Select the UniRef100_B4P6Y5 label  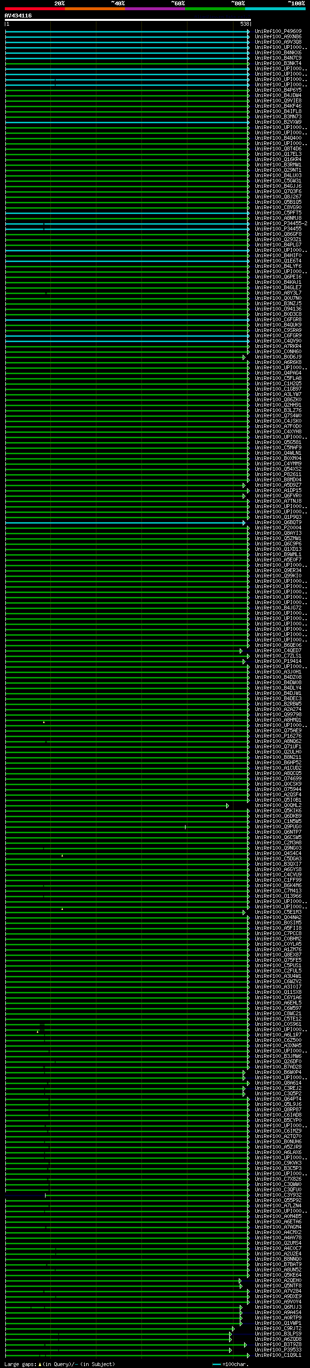point(278,90)
